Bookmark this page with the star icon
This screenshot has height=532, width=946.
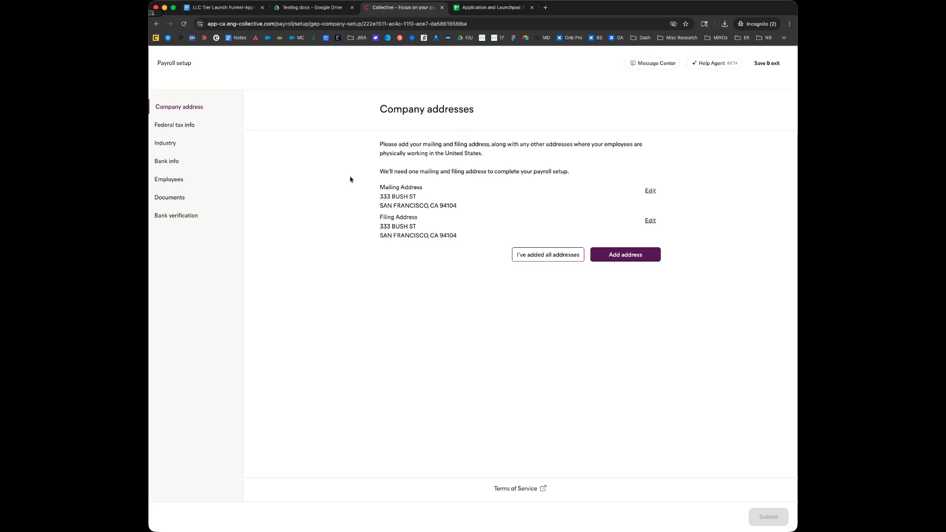[685, 24]
